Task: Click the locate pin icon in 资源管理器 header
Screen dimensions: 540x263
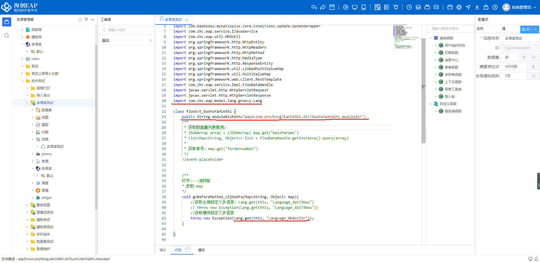Action: [86, 19]
